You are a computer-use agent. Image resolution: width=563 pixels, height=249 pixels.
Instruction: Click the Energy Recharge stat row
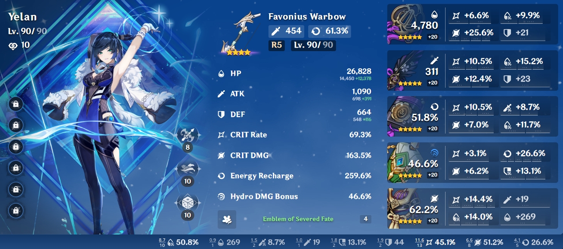[x=295, y=176]
